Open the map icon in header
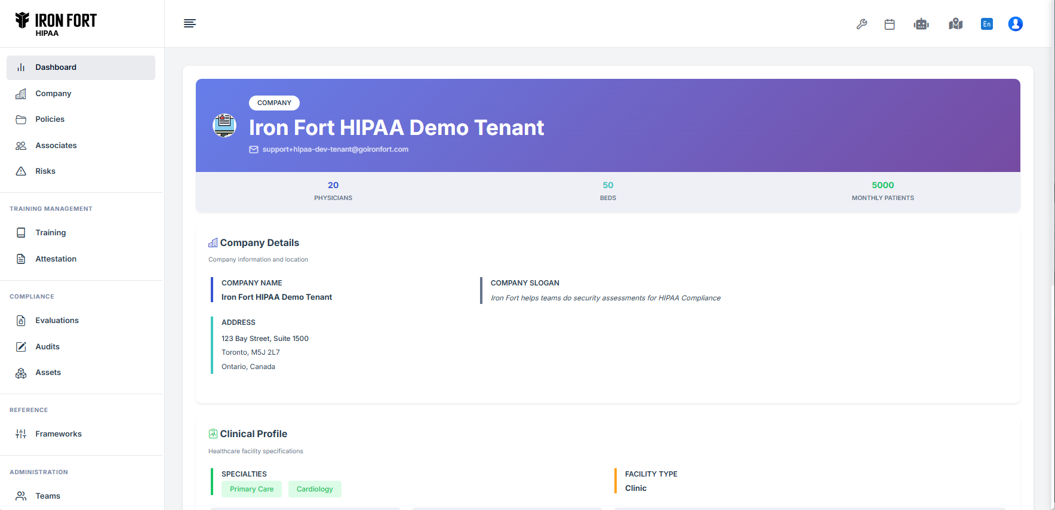 tap(955, 24)
